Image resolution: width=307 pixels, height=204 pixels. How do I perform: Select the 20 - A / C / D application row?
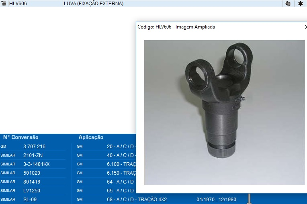point(121,147)
